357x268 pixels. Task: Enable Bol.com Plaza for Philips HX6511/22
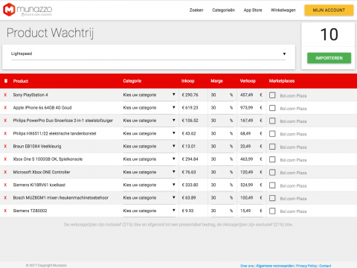[272, 134]
